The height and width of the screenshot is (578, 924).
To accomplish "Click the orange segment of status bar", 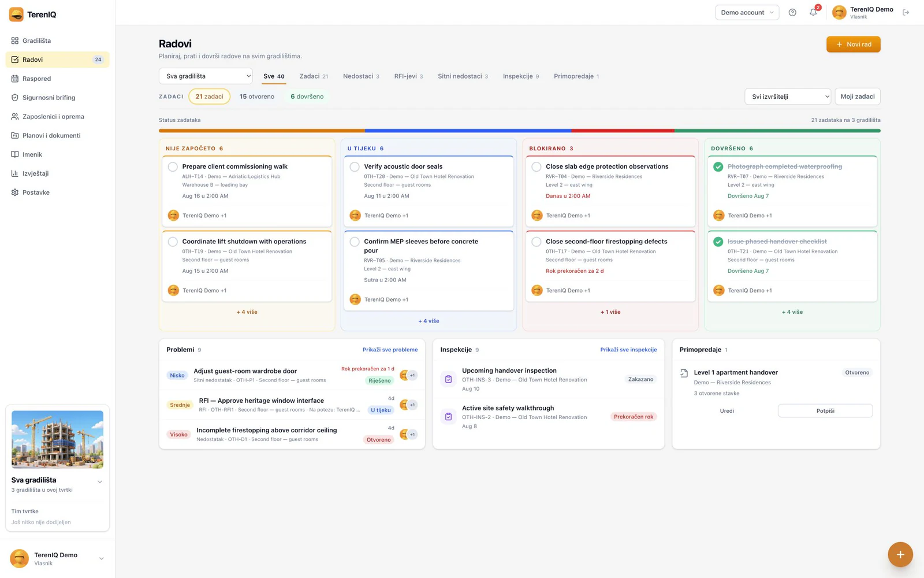I will coord(262,131).
